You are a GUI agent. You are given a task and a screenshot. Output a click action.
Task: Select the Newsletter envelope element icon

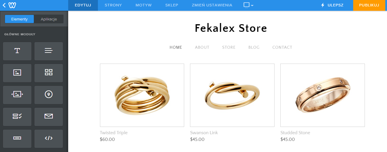pyautogui.click(x=49, y=117)
